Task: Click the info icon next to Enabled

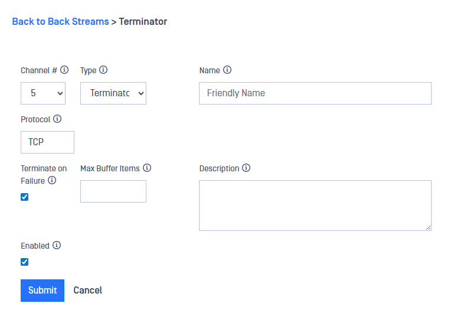Action: click(x=57, y=245)
